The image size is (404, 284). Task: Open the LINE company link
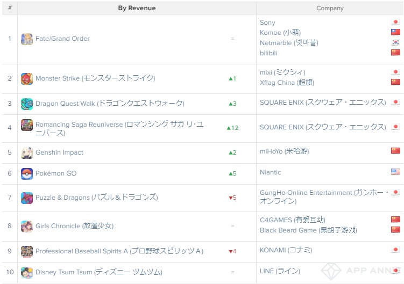click(280, 271)
